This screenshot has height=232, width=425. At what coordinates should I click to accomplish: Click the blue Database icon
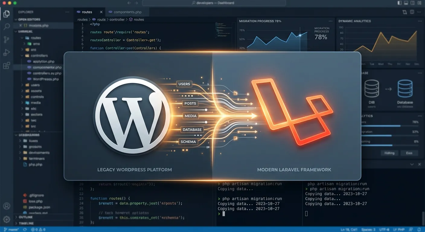pyautogui.click(x=405, y=88)
